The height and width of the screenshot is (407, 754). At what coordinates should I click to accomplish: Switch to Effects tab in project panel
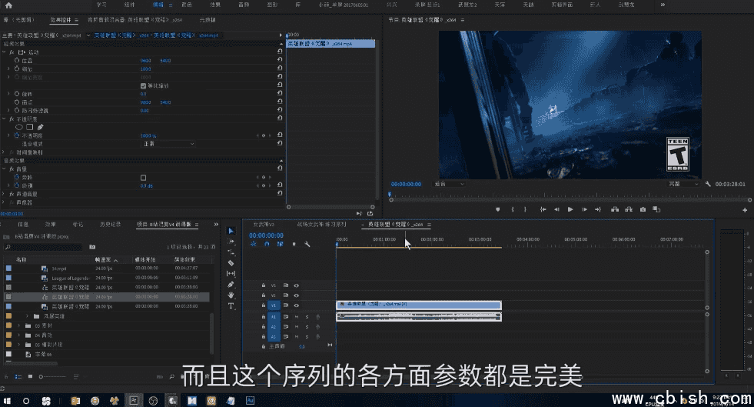pos(51,224)
